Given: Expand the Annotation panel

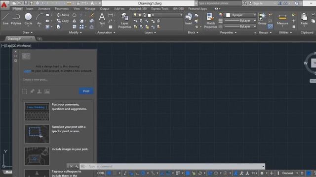Looking at the screenshot, I should pyautogui.click(x=106, y=32).
